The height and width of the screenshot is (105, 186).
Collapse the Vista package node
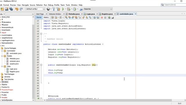tap(2, 66)
